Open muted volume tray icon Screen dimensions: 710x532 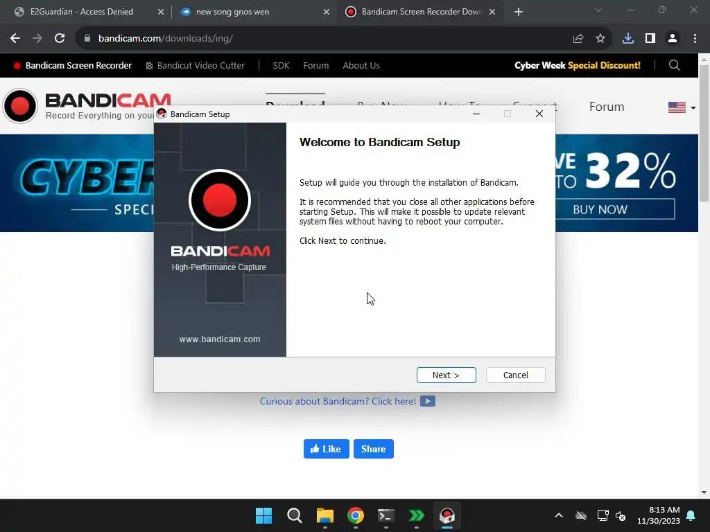click(621, 515)
